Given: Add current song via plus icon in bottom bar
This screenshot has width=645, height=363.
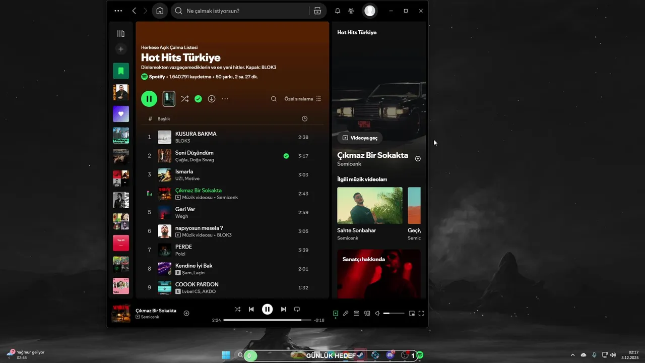Looking at the screenshot, I should tap(186, 314).
